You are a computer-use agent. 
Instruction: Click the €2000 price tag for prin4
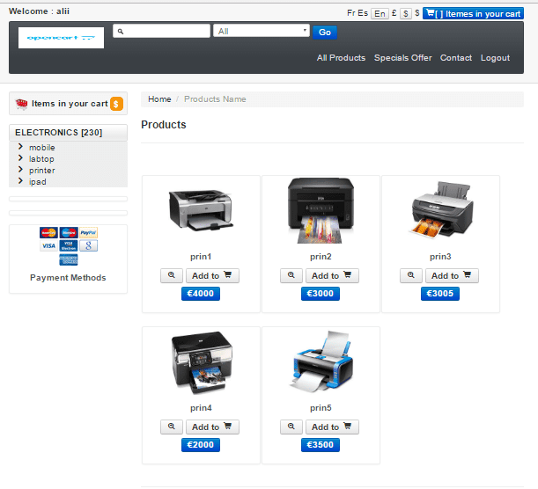tap(201, 445)
